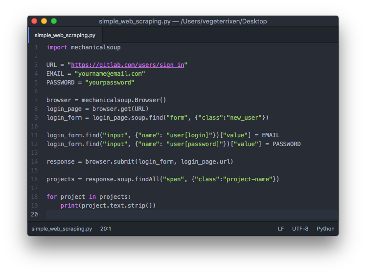Click the 'print' function on line 19

tap(69, 206)
